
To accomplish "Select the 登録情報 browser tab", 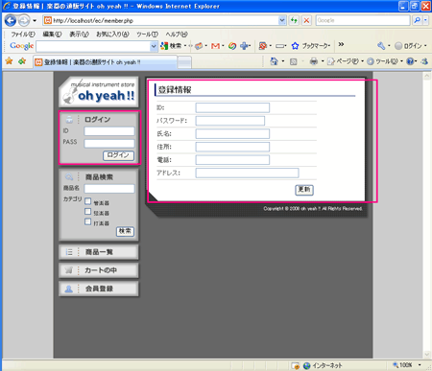I will tap(105, 62).
